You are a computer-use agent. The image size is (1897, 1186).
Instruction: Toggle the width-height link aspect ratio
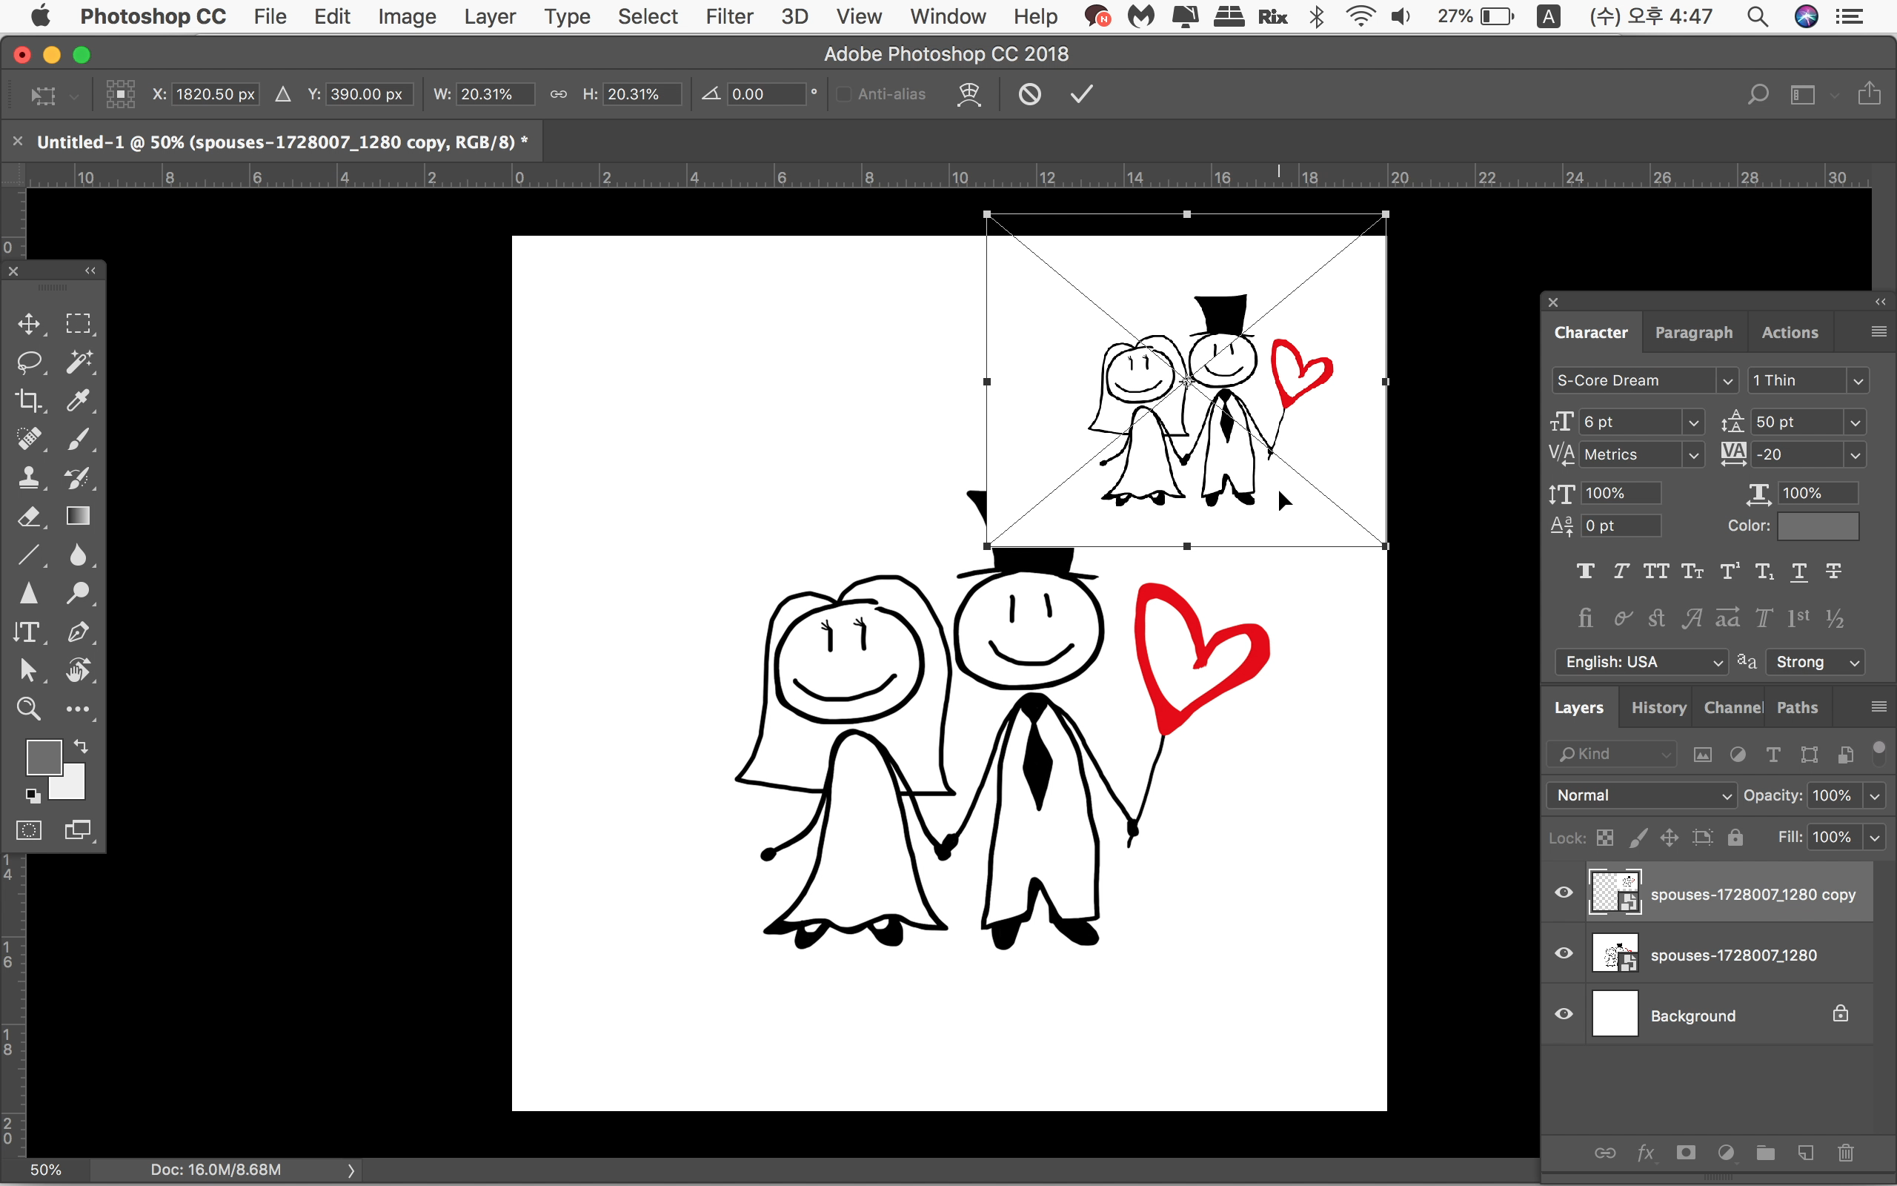coord(558,94)
